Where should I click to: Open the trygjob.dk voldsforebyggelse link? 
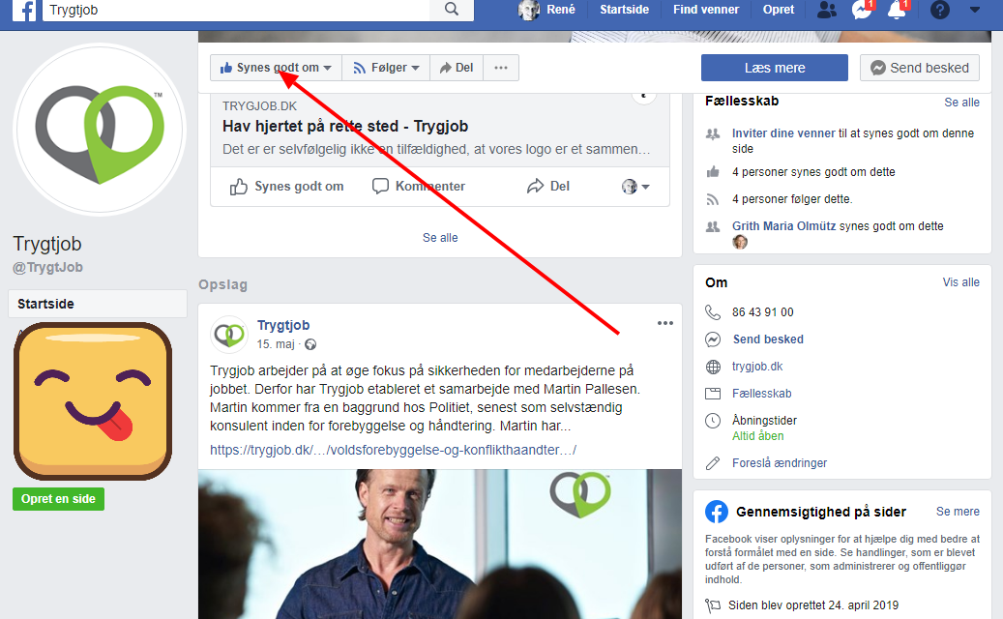coord(393,450)
